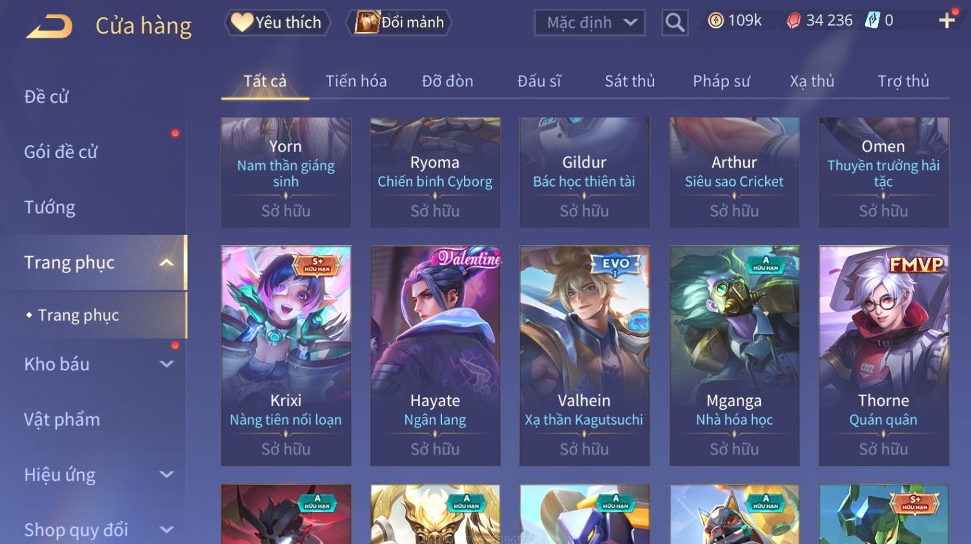
Task: Select the Krixi Nàng tiên nổi loạn skin
Action: (x=286, y=356)
